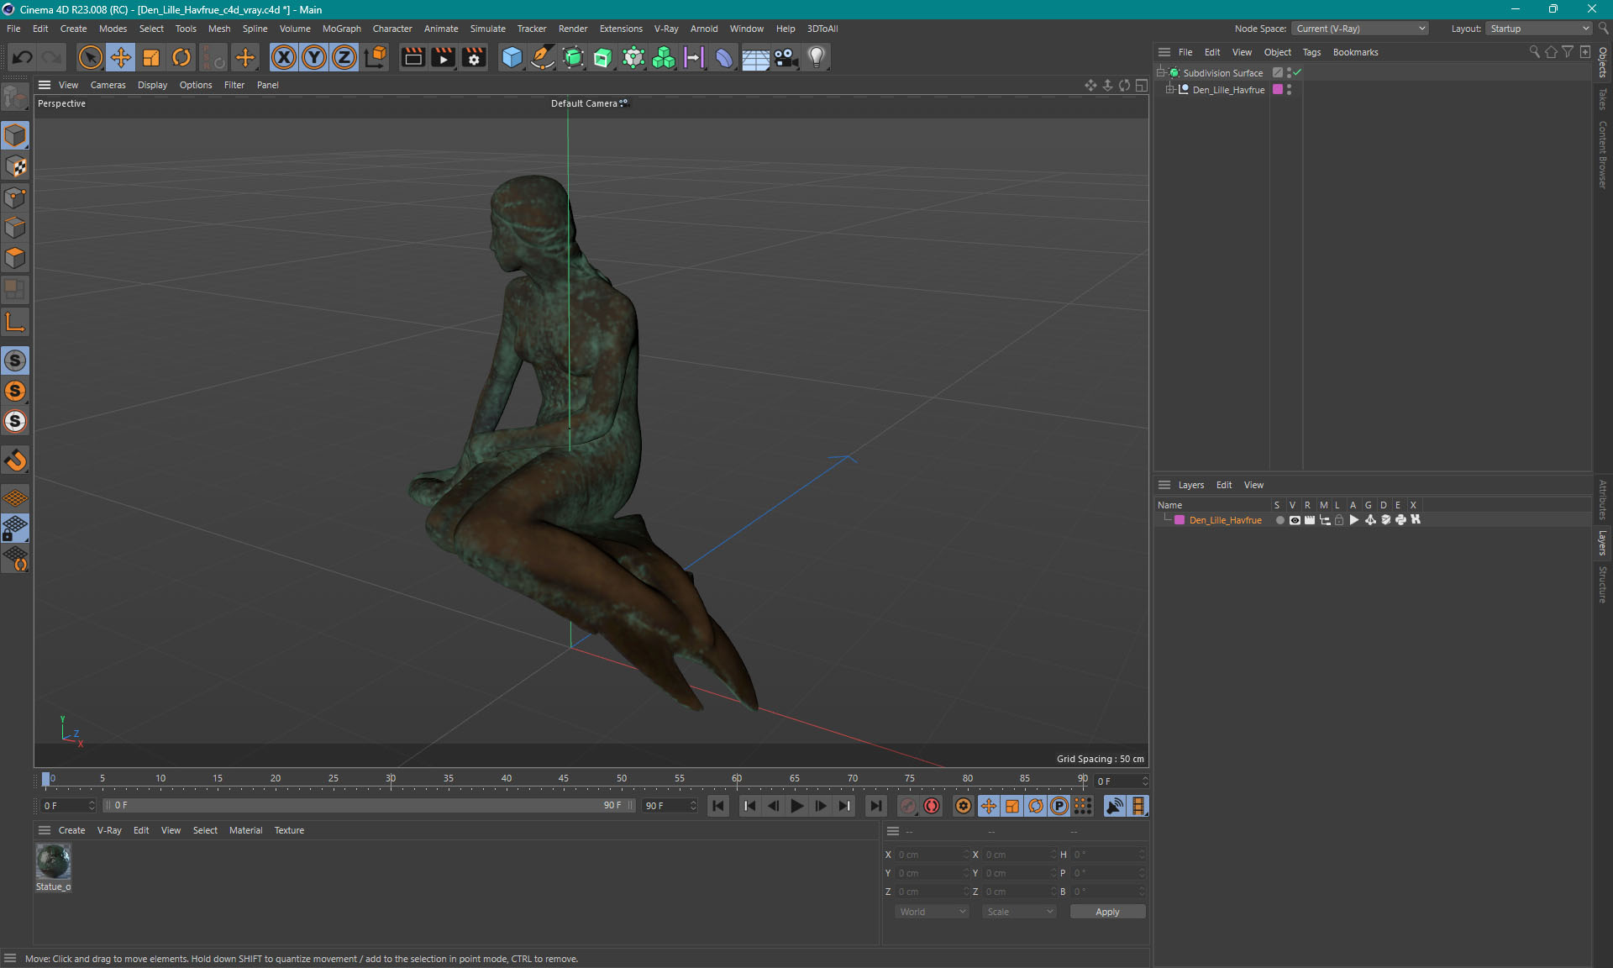The width and height of the screenshot is (1613, 968).
Task: Toggle Den_Lille_Havfrue layer render icon
Action: [x=1310, y=520]
